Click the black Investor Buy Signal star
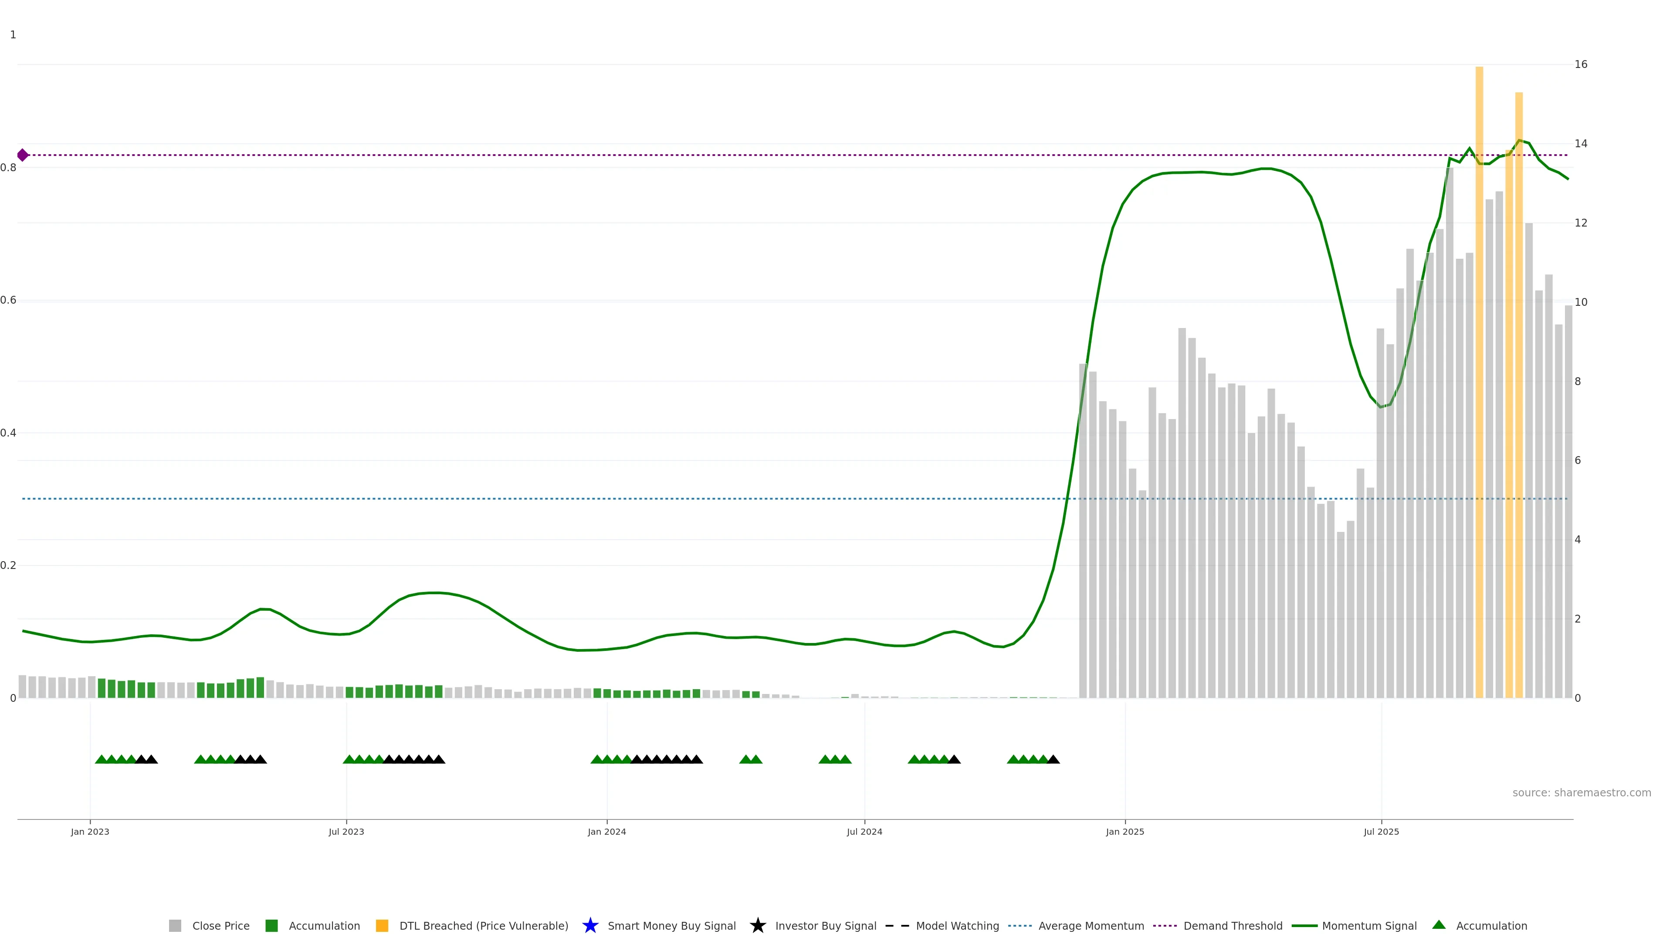 (757, 925)
